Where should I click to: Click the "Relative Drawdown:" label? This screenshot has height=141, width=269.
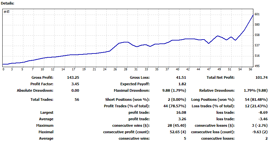(x=217, y=90)
